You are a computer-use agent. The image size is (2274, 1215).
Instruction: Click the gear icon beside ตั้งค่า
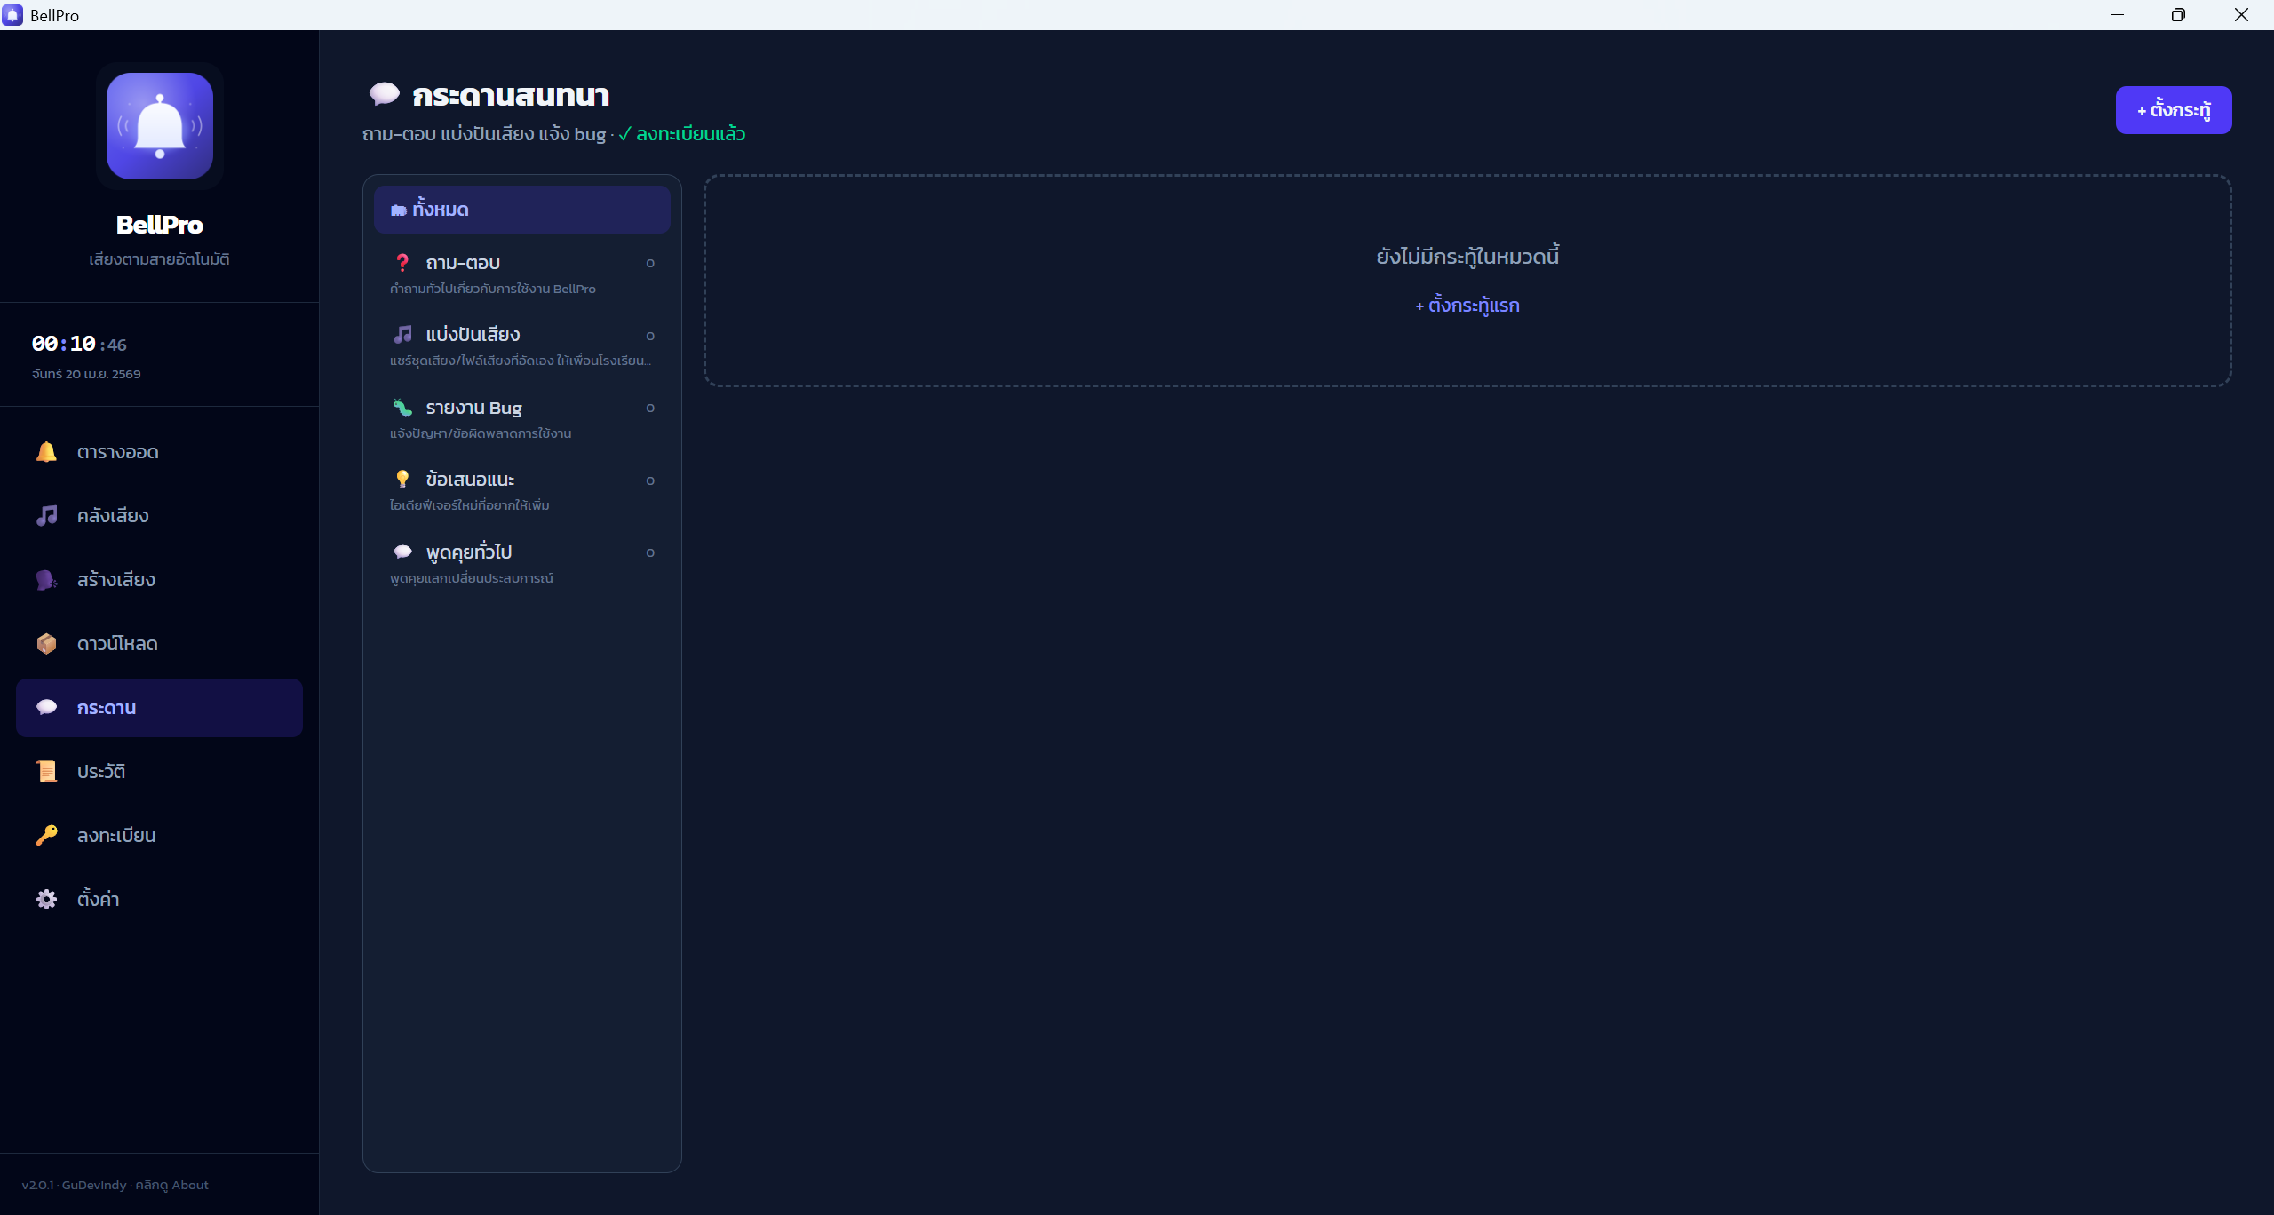click(x=46, y=900)
